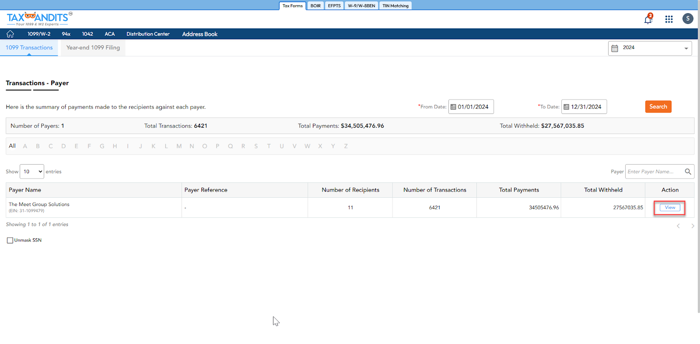Viewport: 700px width, 344px height.
Task: Filter payers by letter Z
Action: (x=346, y=146)
